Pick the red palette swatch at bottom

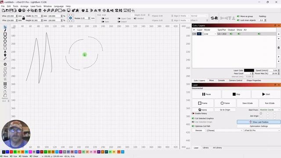pyautogui.click(x=11, y=152)
